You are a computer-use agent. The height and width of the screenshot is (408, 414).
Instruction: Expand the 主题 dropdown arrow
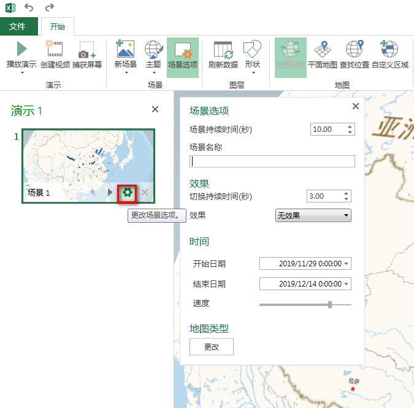154,72
